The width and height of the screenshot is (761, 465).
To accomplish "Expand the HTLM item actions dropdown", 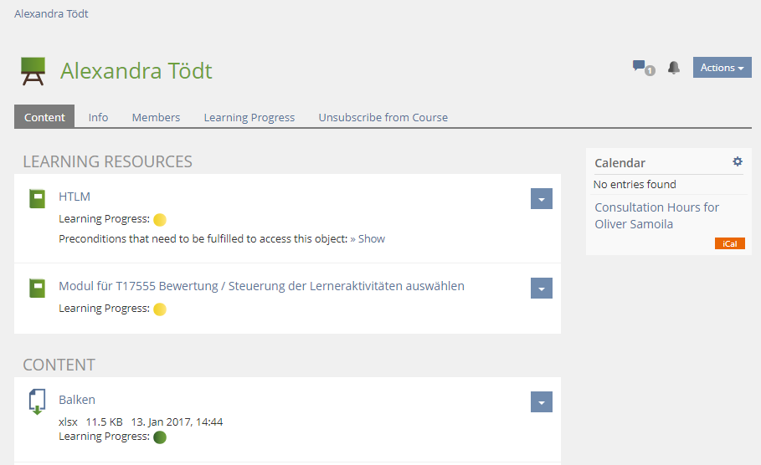I will tap(542, 198).
